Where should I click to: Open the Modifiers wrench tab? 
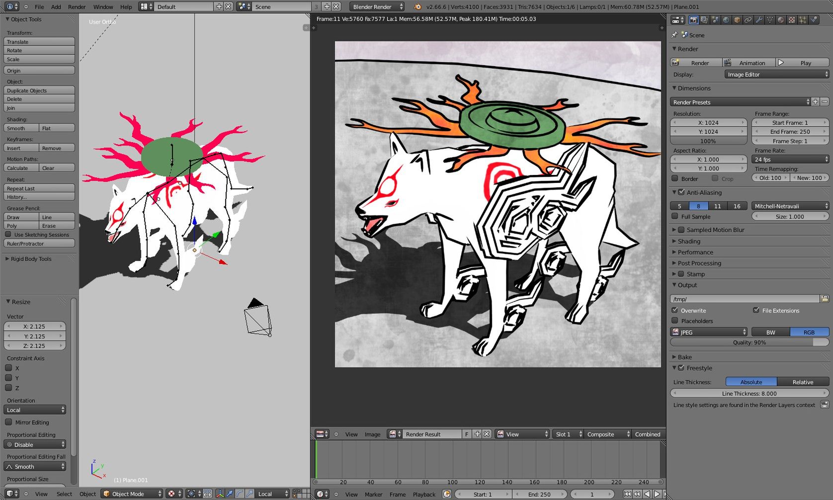coord(759,20)
